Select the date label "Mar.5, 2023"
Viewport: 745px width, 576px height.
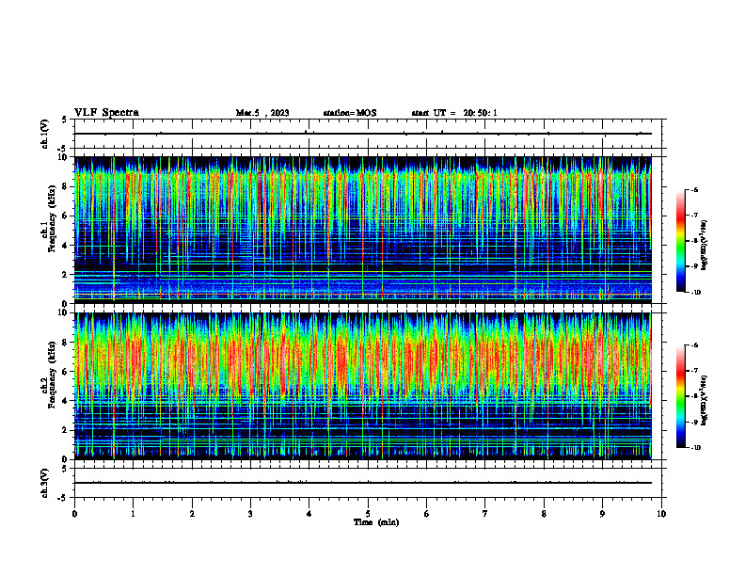[262, 113]
